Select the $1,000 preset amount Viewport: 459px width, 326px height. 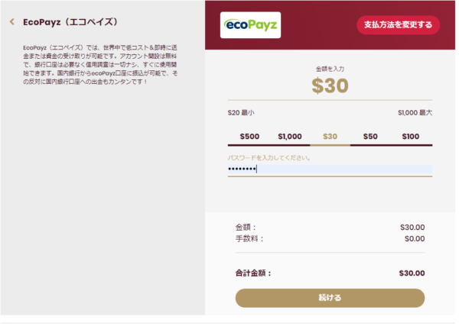[x=290, y=136]
